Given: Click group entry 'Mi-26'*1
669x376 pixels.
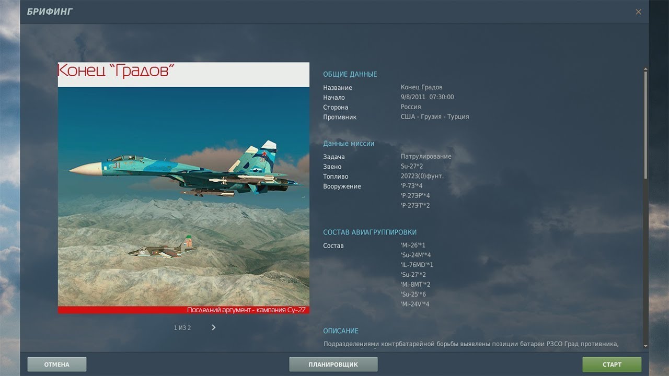Looking at the screenshot, I should point(413,245).
